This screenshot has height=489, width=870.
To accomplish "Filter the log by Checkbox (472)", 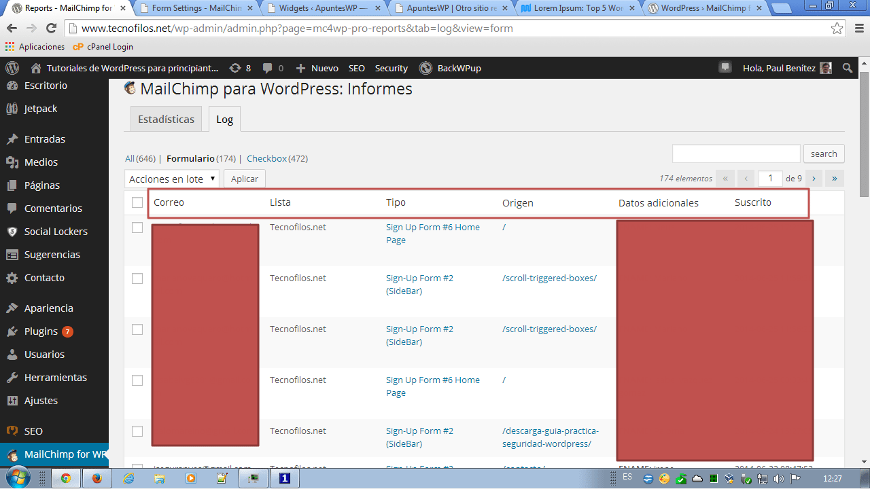I will tap(277, 158).
